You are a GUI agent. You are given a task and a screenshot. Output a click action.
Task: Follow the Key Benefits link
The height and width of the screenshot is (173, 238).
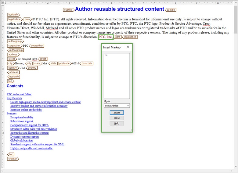[x=14, y=98]
